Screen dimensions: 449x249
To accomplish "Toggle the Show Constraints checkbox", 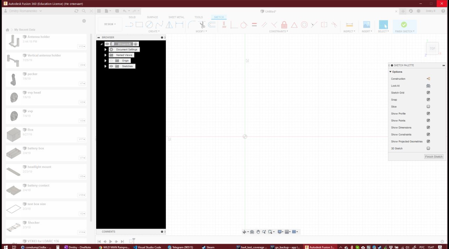I will [x=428, y=135].
